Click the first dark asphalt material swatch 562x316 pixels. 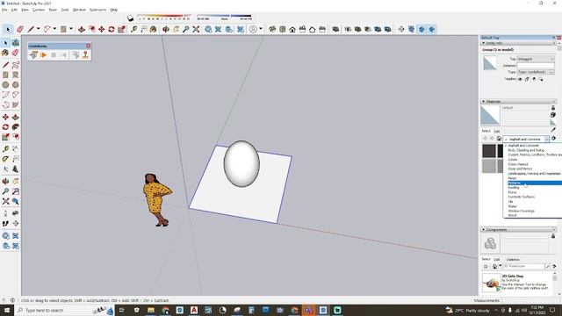coord(489,151)
